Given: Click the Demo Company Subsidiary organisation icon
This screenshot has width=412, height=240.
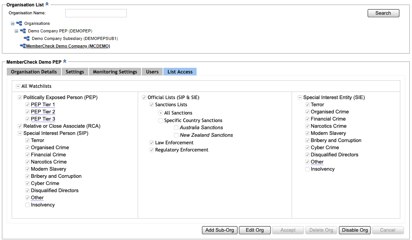Looking at the screenshot, I should (x=26, y=38).
